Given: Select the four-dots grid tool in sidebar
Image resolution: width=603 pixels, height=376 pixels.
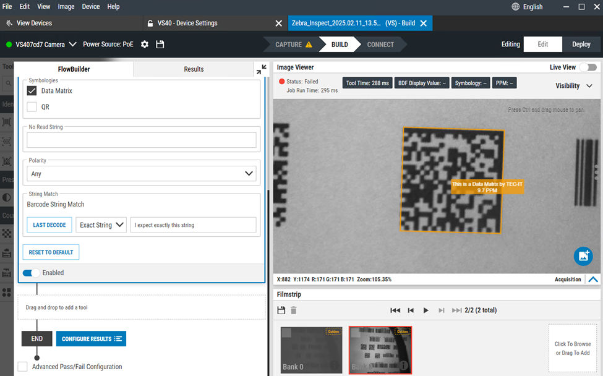Looking at the screenshot, I should (7, 293).
